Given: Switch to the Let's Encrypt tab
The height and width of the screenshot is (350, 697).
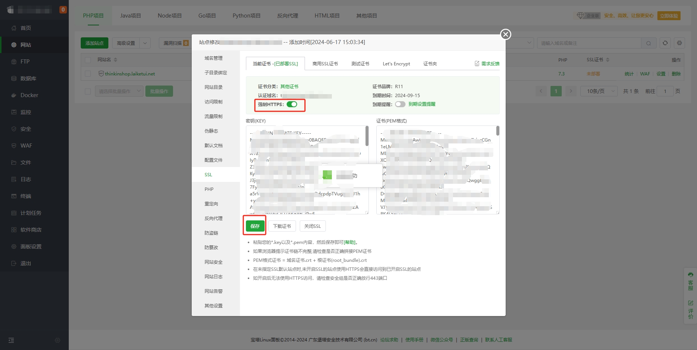Looking at the screenshot, I should point(396,64).
